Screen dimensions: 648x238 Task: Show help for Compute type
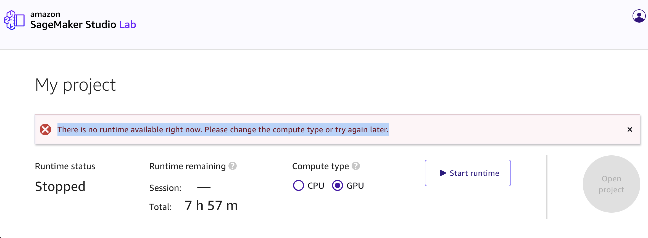(356, 166)
